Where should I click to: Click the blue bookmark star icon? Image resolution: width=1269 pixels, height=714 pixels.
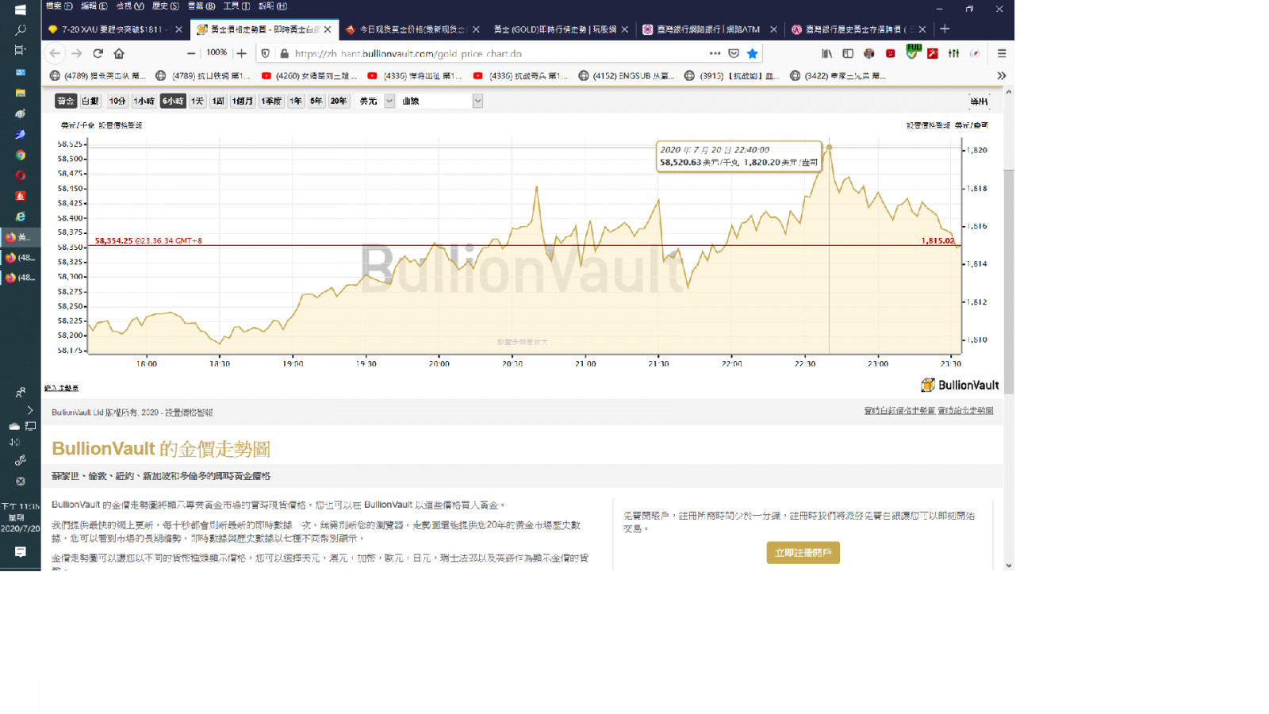click(x=752, y=53)
